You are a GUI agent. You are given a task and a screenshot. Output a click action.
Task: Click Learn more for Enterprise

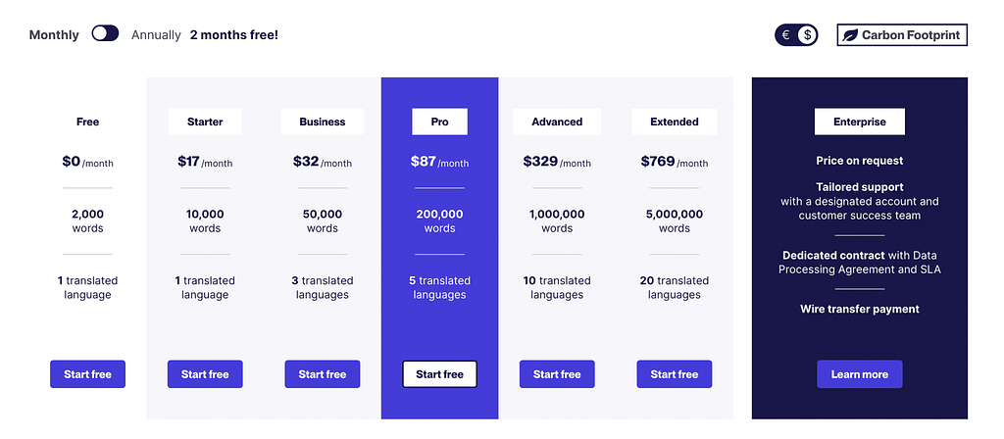pyautogui.click(x=860, y=374)
